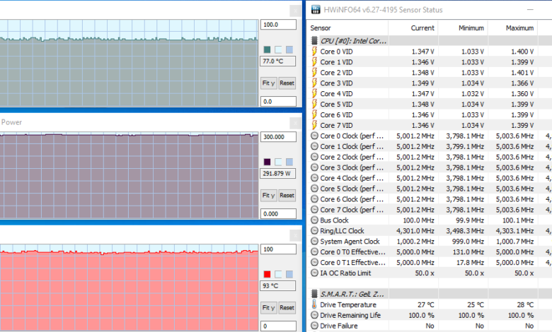Click the S.M.A.R.T. section drive icon
Viewport: 552px width, 332px height.
(x=314, y=294)
